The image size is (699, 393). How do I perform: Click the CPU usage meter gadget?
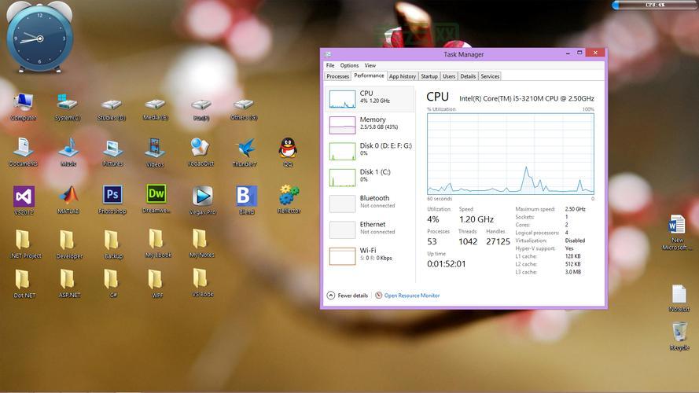tap(654, 5)
